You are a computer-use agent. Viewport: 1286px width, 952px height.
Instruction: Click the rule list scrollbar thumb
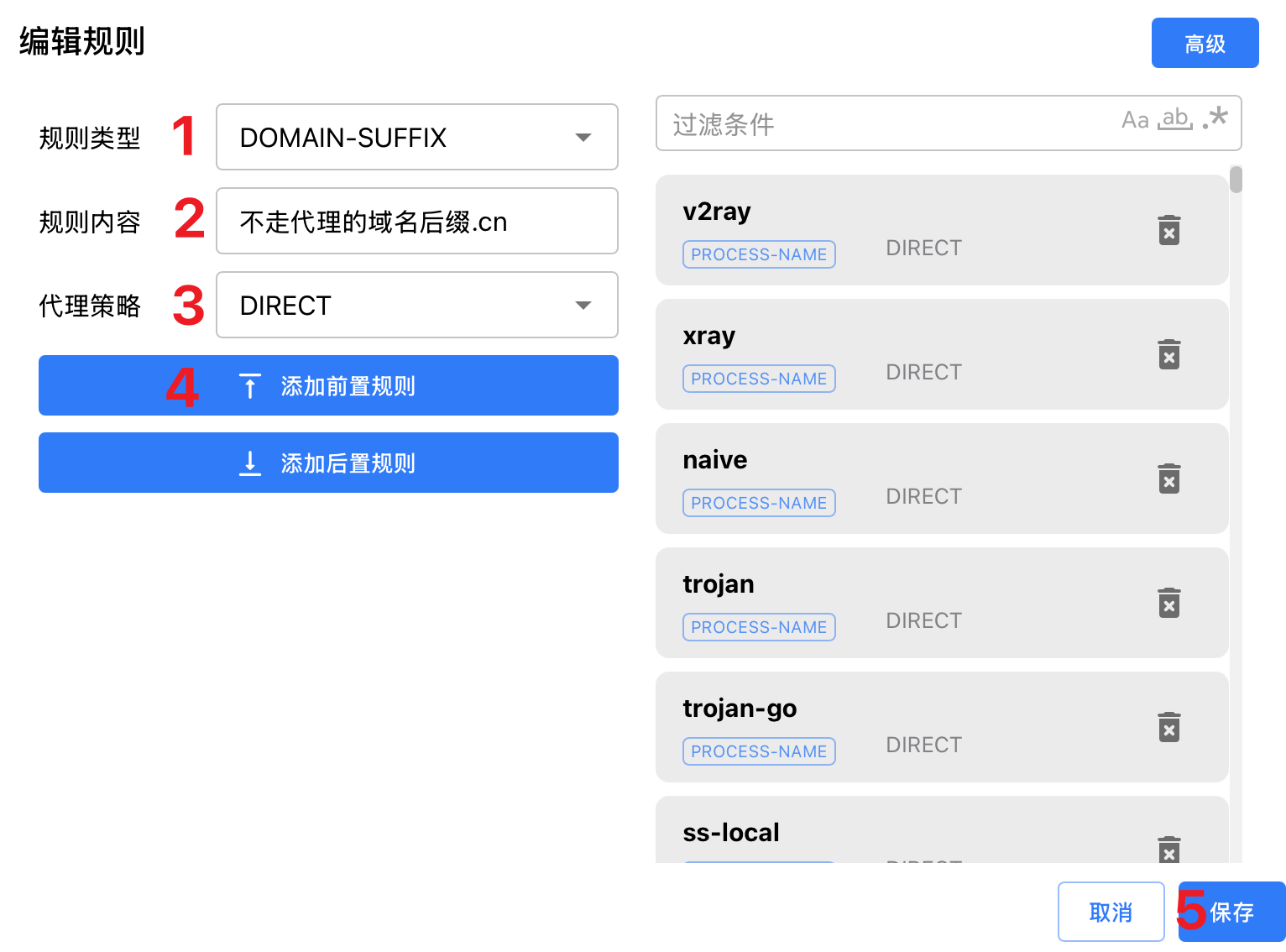point(1236,180)
